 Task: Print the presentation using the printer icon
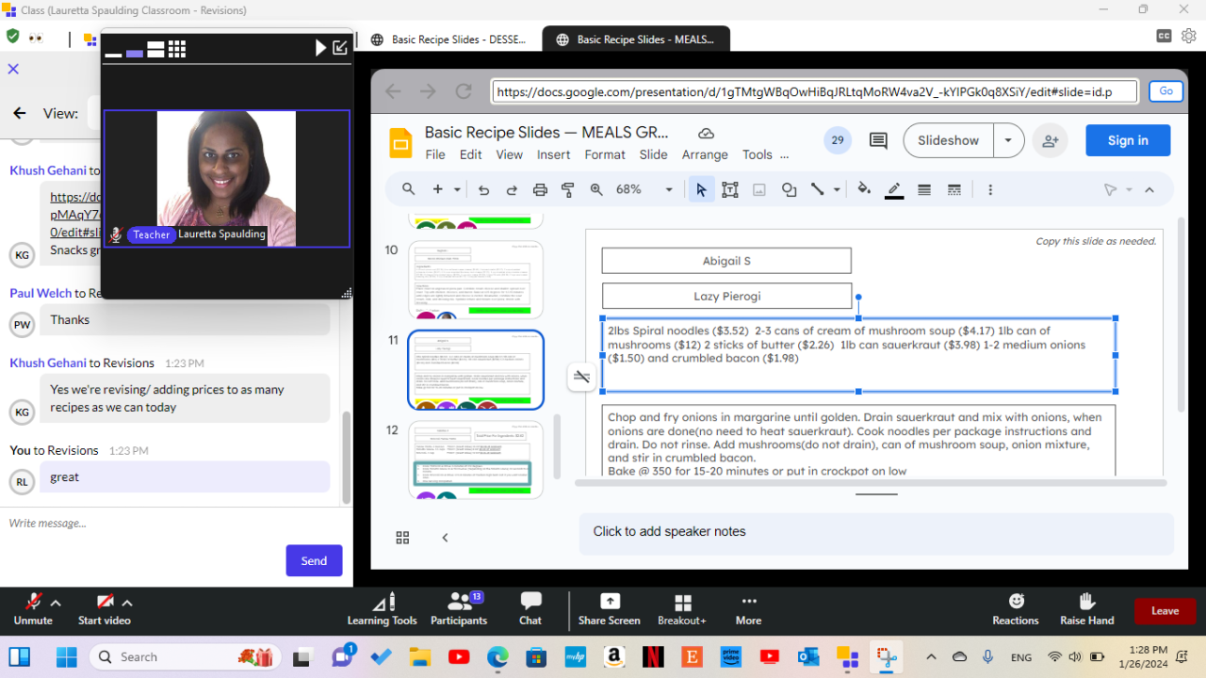click(x=540, y=189)
